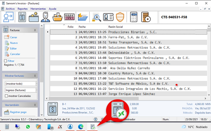Screen dimensions: 211x131
Task: Click the Facturas panel header invoice icon
Action: pyautogui.click(x=6, y=30)
